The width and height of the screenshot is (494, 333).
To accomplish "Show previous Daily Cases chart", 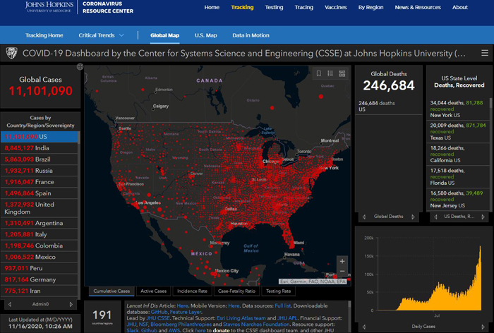I will [x=364, y=327].
